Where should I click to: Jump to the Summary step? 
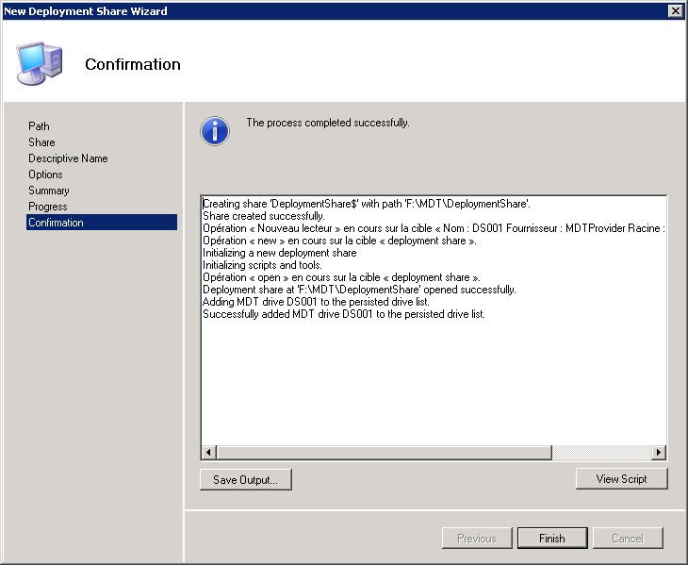pos(48,191)
